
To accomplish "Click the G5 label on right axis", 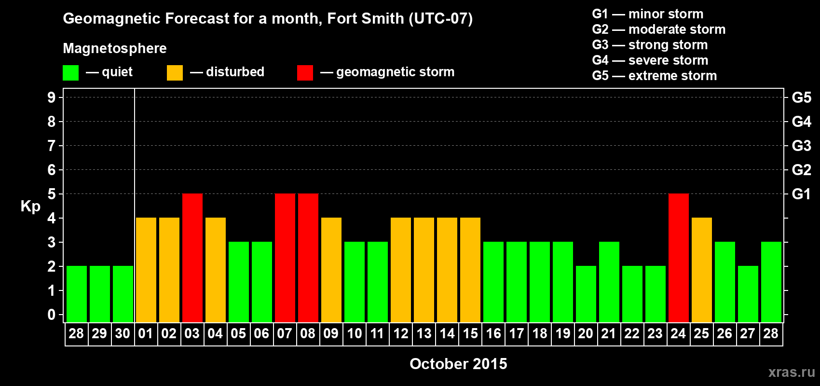I will click(x=801, y=97).
